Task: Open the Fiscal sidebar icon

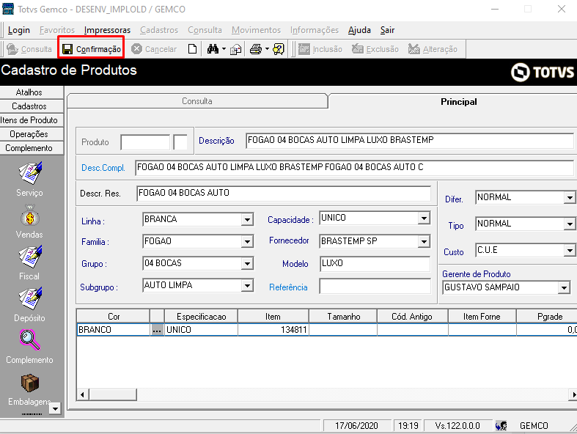Action: pos(30,257)
